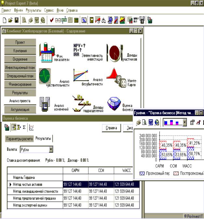
Task: Click Модель Гордона table row
Action: [x=73, y=177]
